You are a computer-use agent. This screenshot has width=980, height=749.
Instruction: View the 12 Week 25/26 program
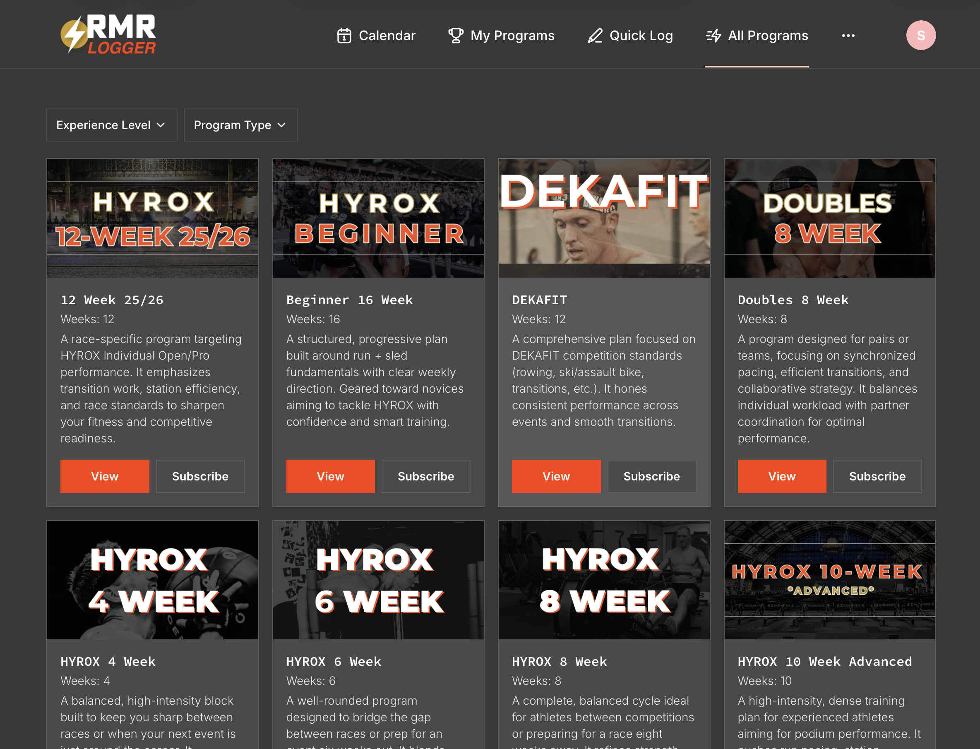coord(105,476)
